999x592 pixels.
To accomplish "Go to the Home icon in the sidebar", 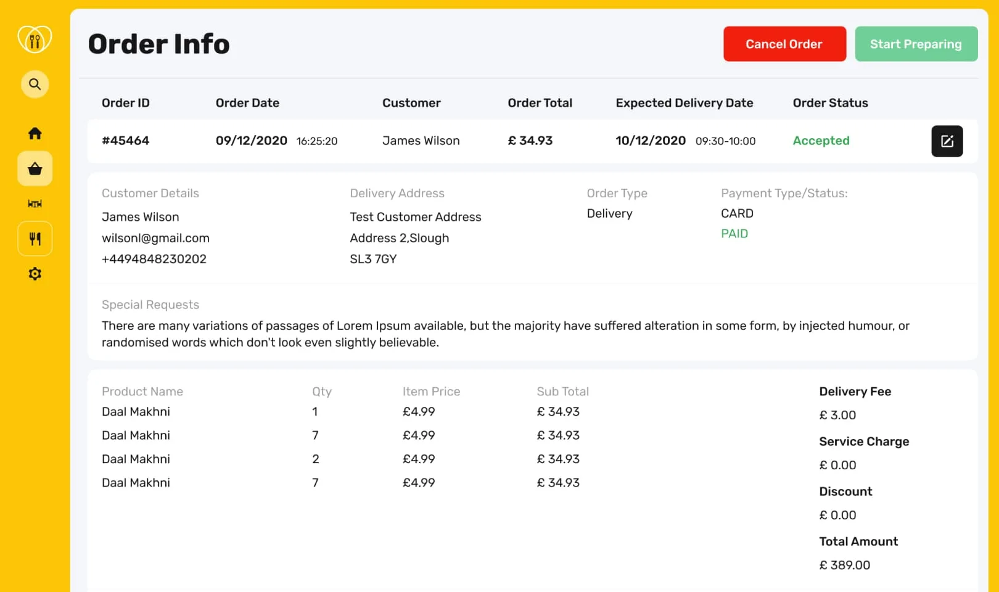I will 35,133.
